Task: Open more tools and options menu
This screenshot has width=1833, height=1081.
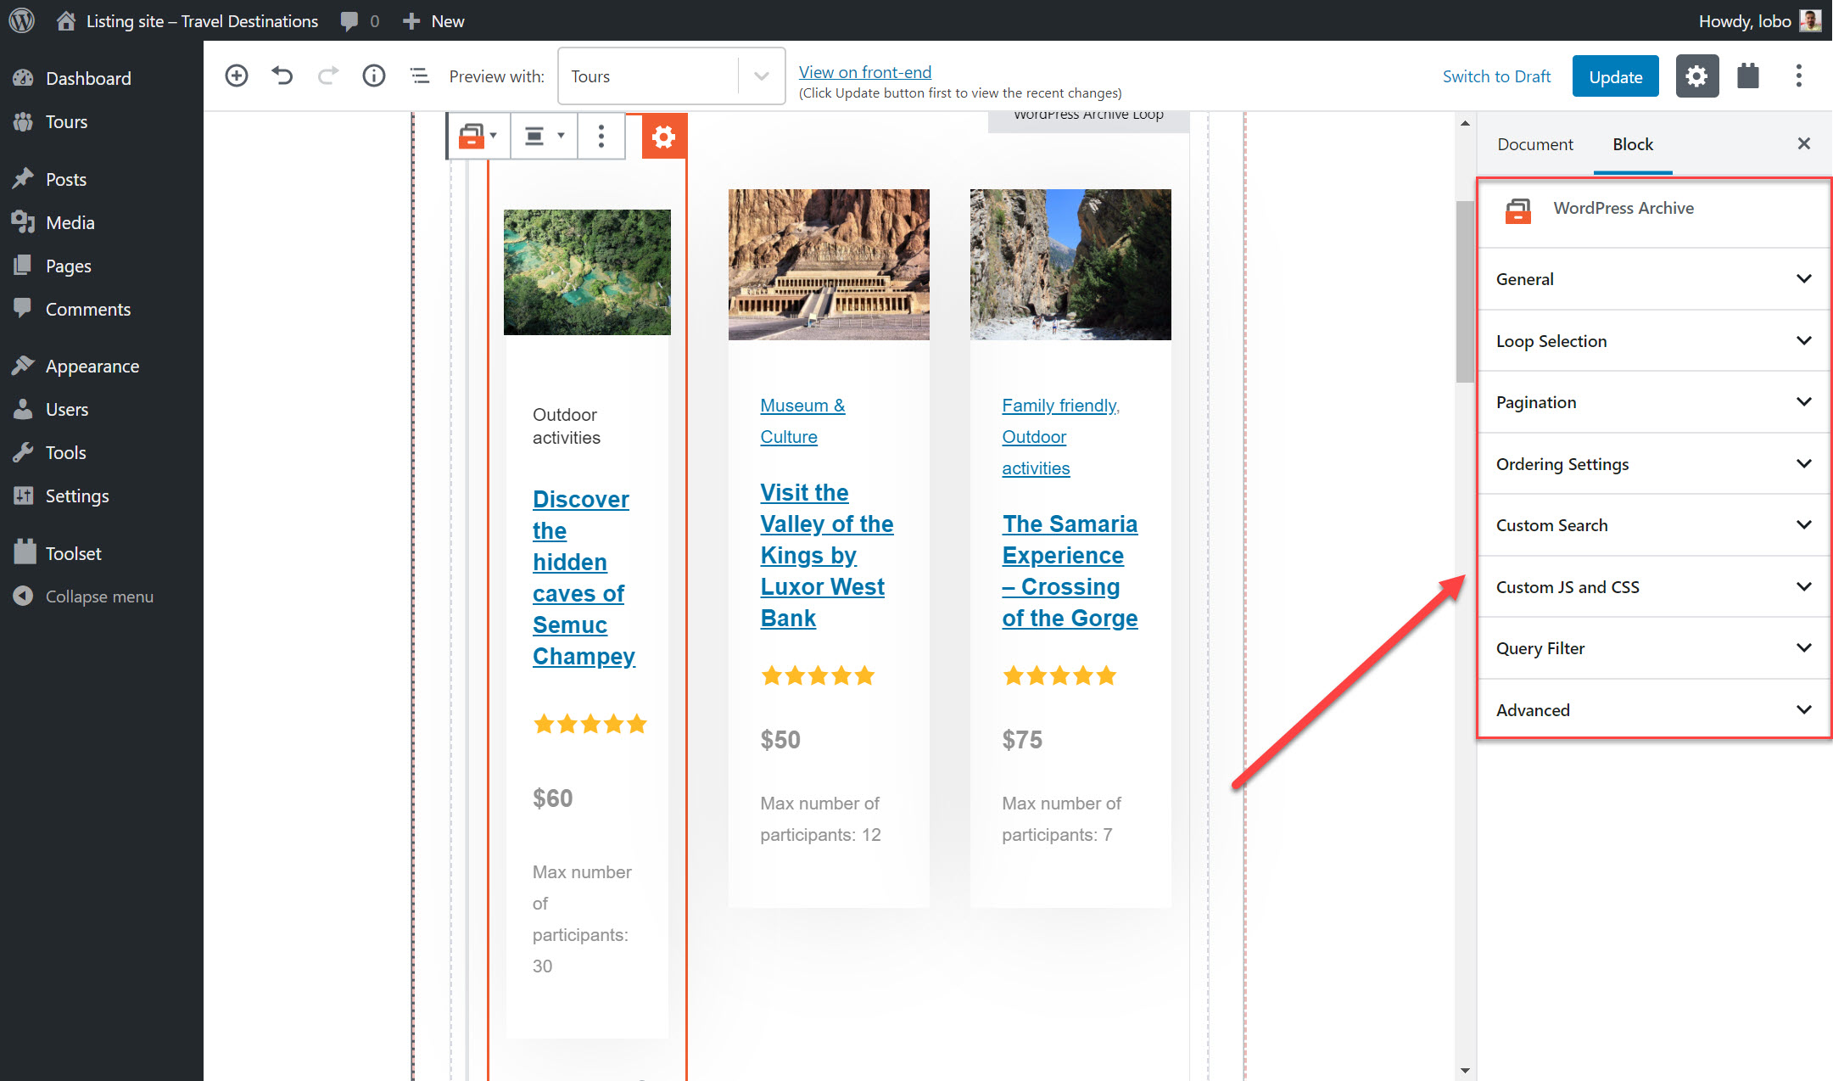Action: (x=1798, y=76)
